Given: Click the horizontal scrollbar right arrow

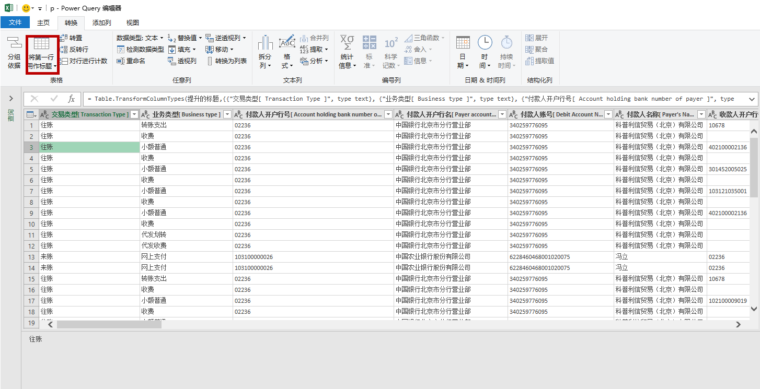Looking at the screenshot, I should (738, 324).
